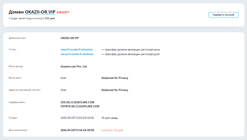Click the '33 дня назад' text

click(x=109, y=118)
